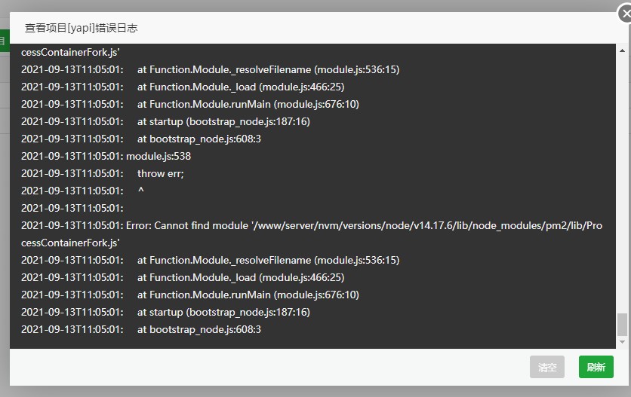The width and height of the screenshot is (631, 397).
Task: Select the 'throw err;' log line
Action: (x=102, y=173)
